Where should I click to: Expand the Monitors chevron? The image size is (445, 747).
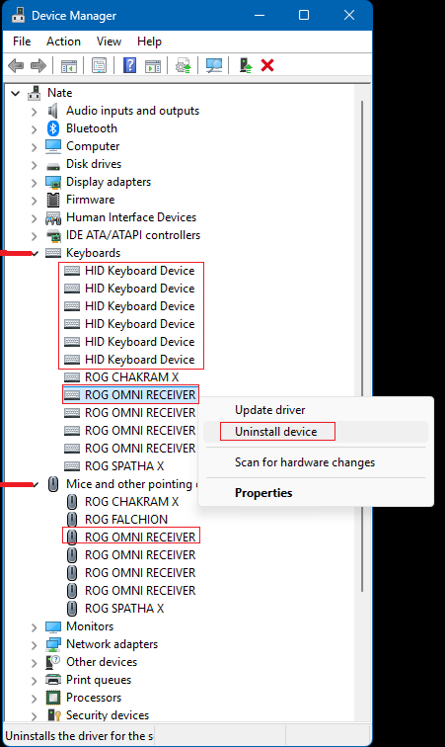(34, 627)
